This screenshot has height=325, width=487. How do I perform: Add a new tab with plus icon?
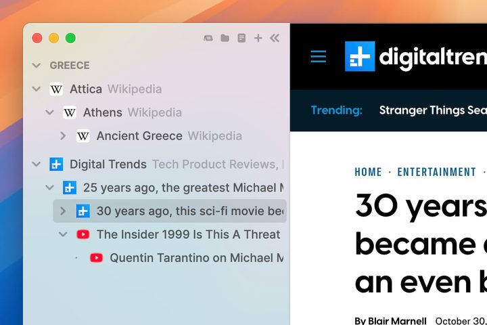258,38
